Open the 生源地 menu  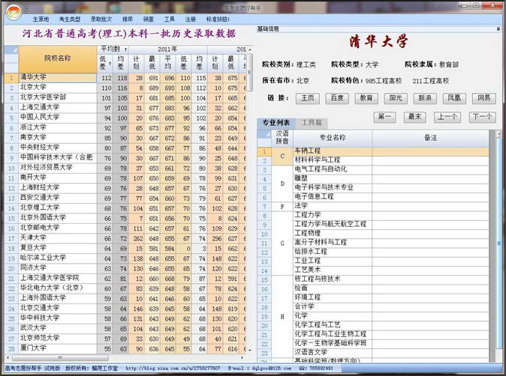41,19
